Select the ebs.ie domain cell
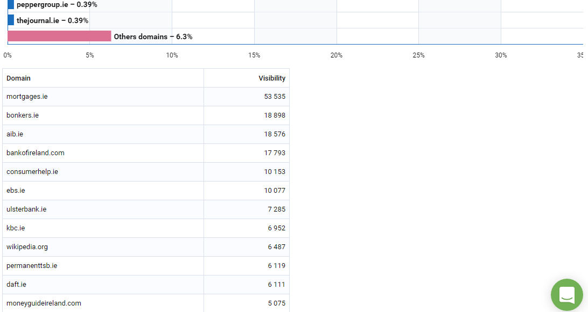This screenshot has height=312, width=588. coord(103,191)
